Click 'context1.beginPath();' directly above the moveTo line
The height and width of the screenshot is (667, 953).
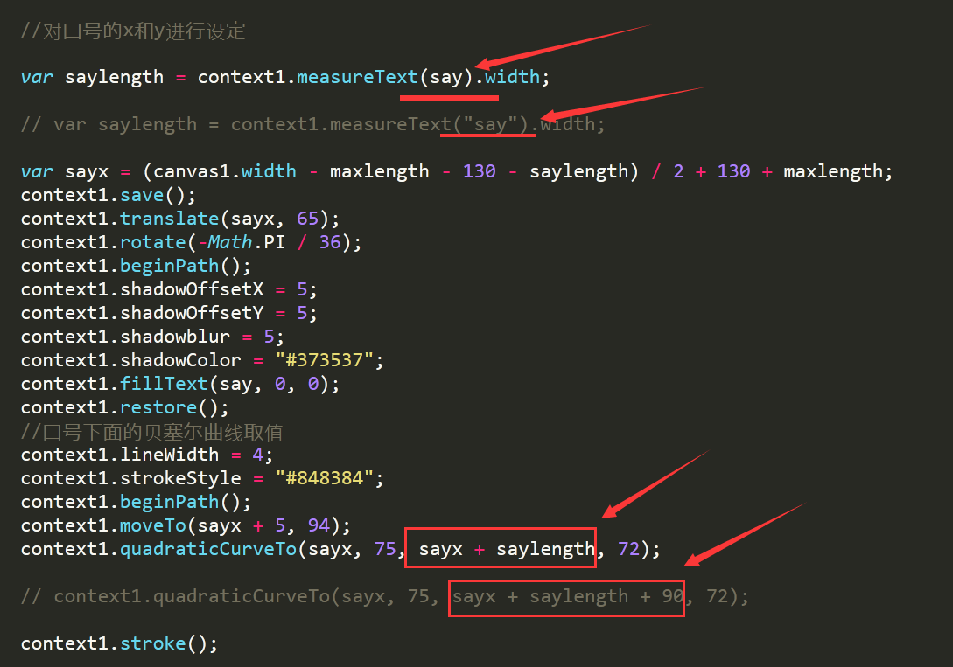pyautogui.click(x=136, y=502)
